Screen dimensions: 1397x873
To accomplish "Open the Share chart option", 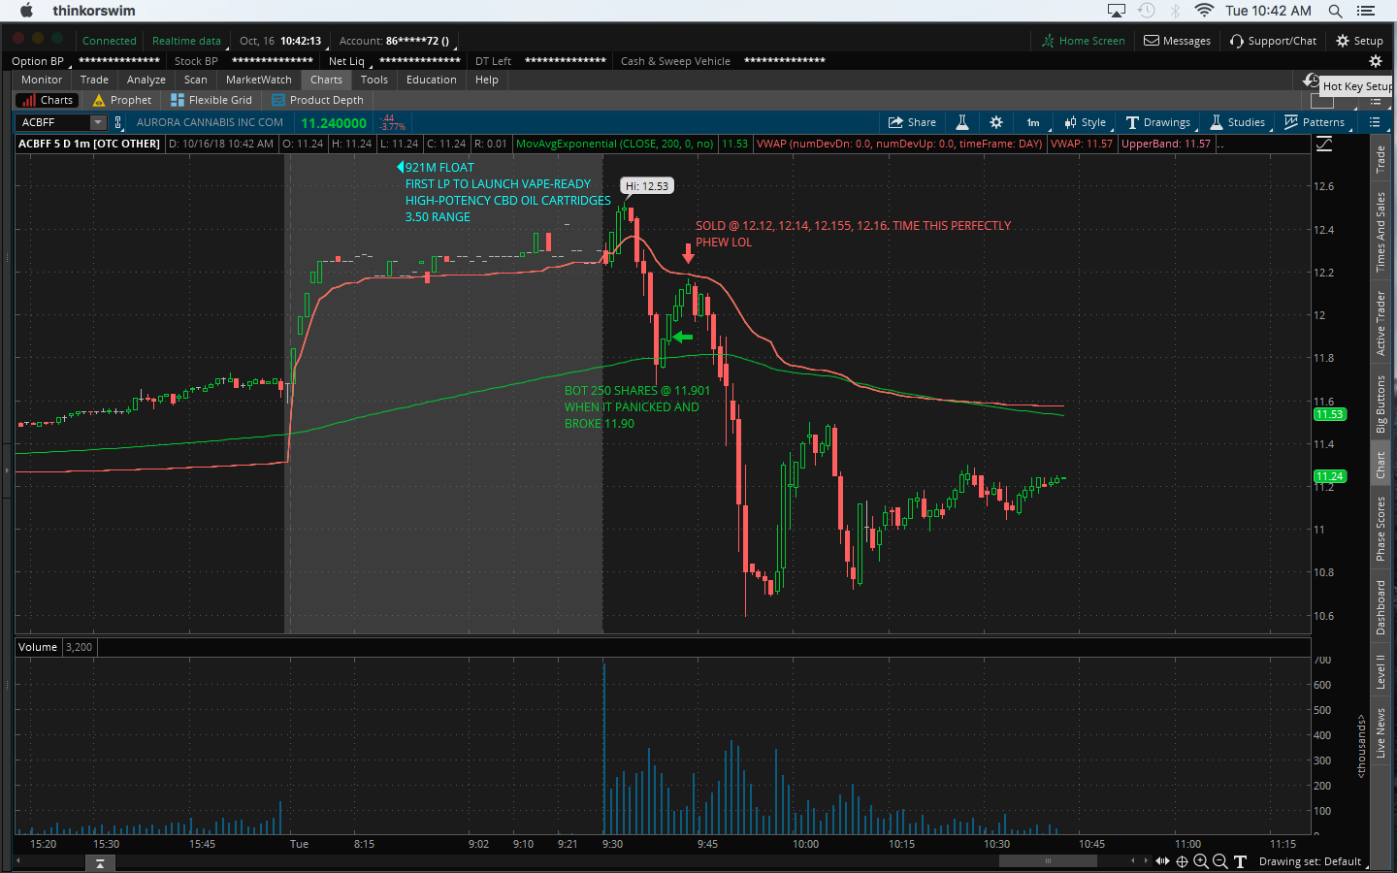I will coord(912,122).
